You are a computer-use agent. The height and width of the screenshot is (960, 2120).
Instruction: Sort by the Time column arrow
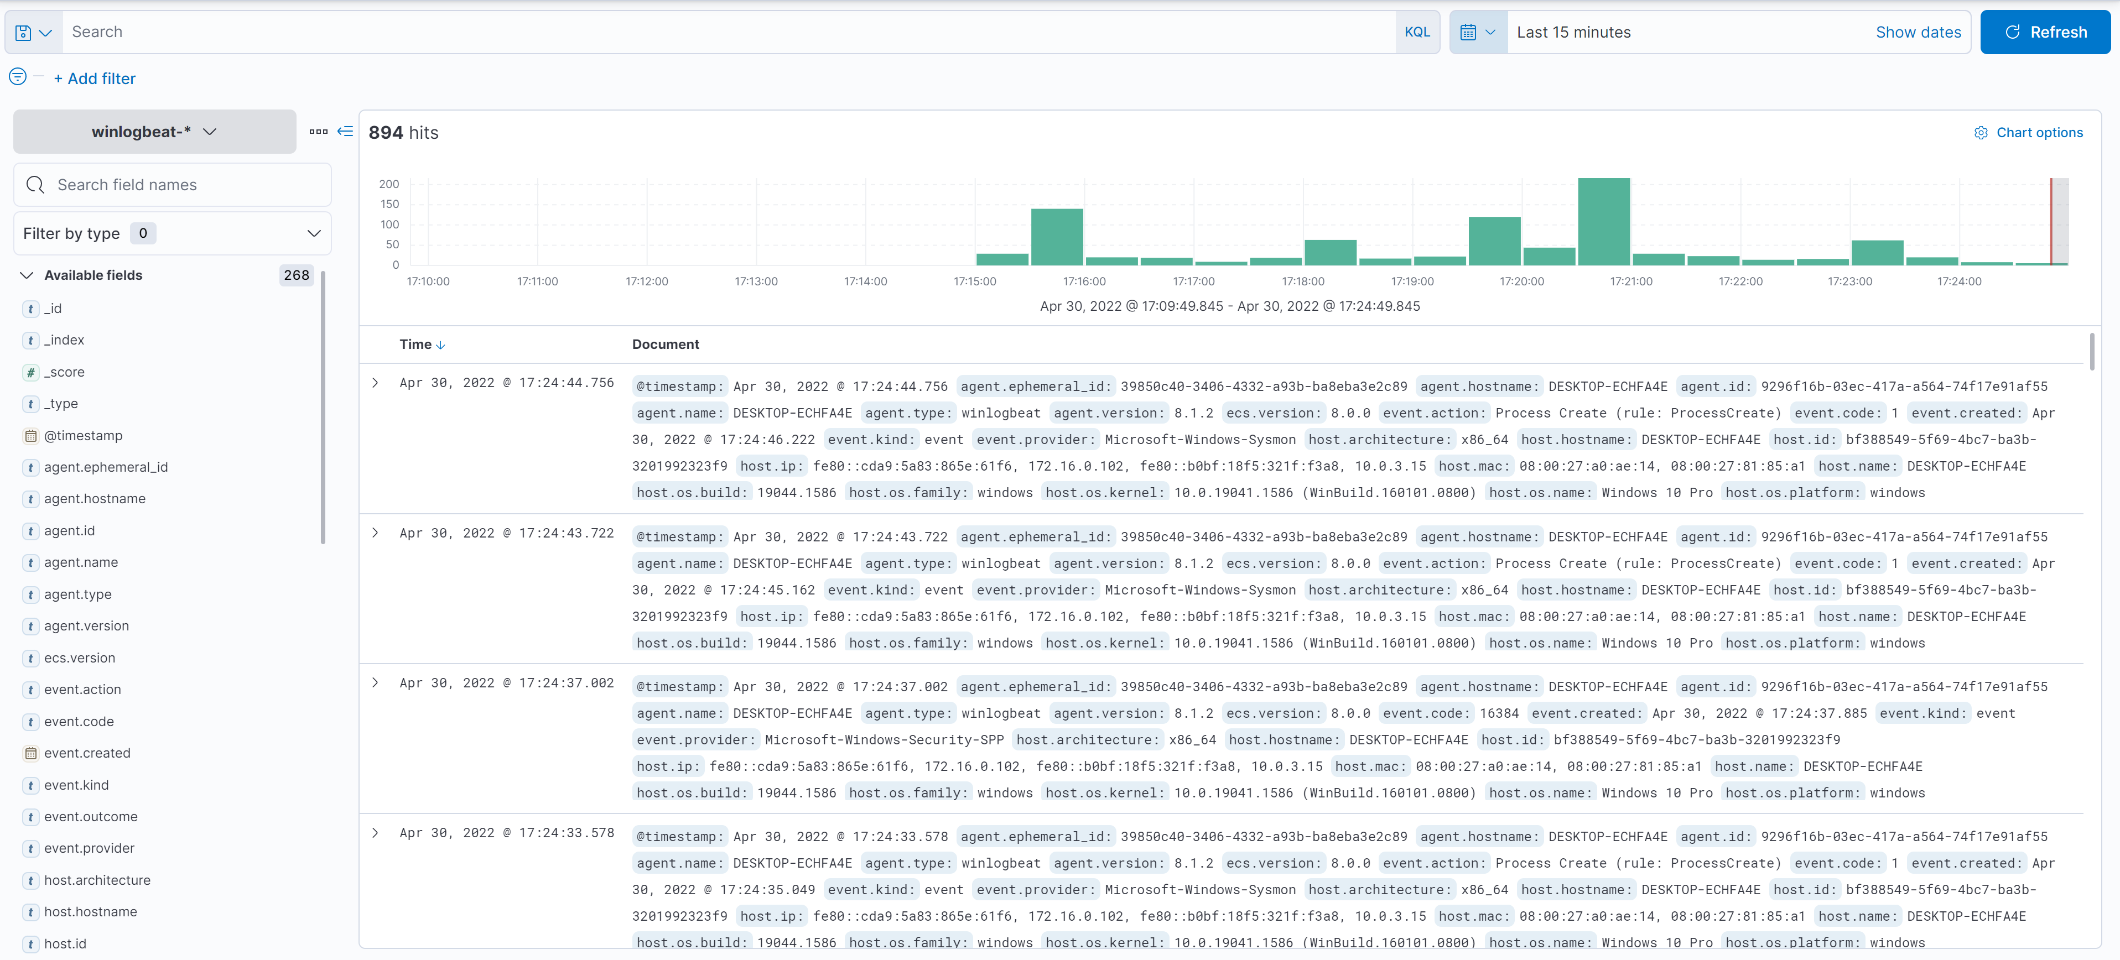[441, 346]
